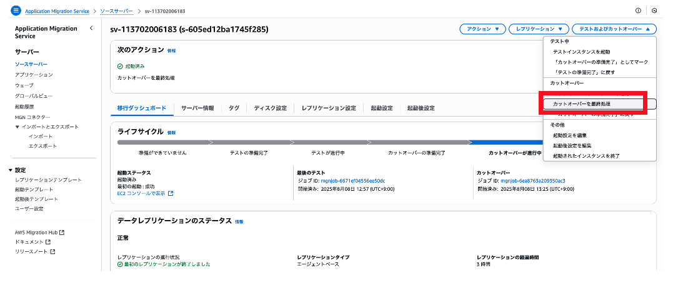
Task: Click the エージェントベース replication type value
Action: tap(318, 264)
